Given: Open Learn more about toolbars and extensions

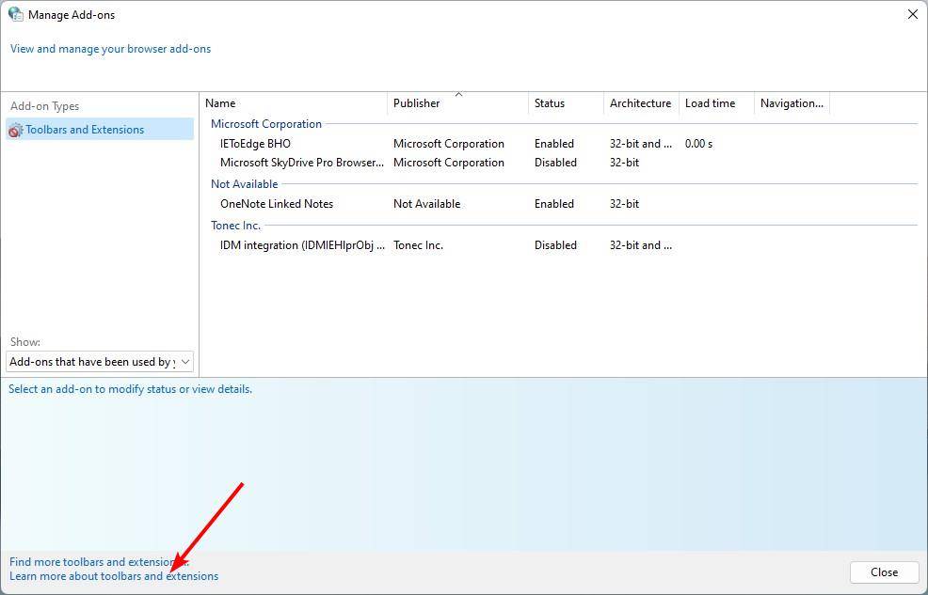Looking at the screenshot, I should (113, 576).
